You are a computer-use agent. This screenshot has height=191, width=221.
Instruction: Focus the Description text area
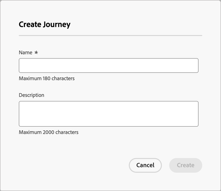click(x=108, y=114)
